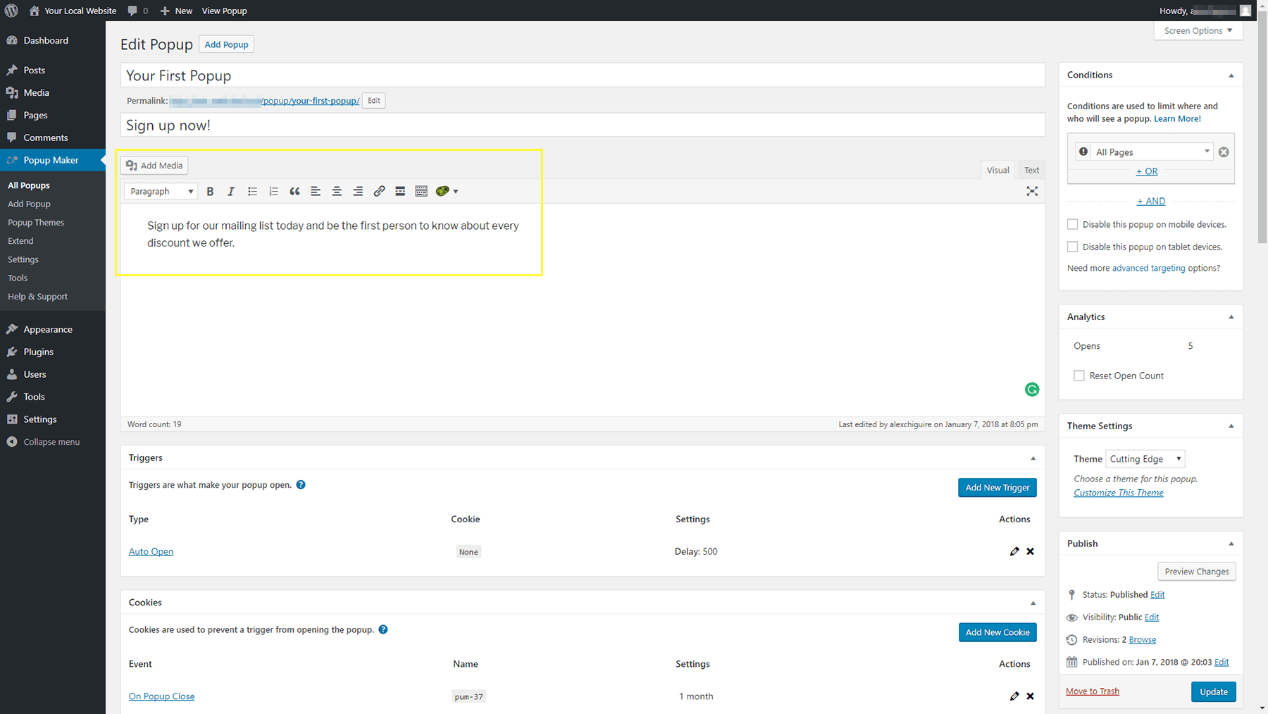Tick the Reset Open Count checkbox

pyautogui.click(x=1079, y=376)
